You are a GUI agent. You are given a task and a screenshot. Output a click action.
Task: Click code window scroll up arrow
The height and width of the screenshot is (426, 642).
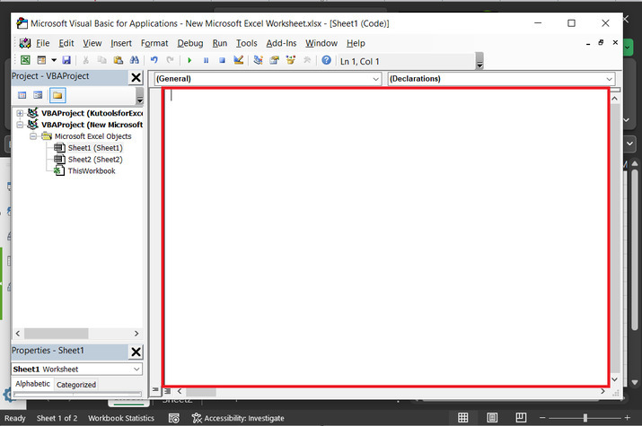coord(614,99)
